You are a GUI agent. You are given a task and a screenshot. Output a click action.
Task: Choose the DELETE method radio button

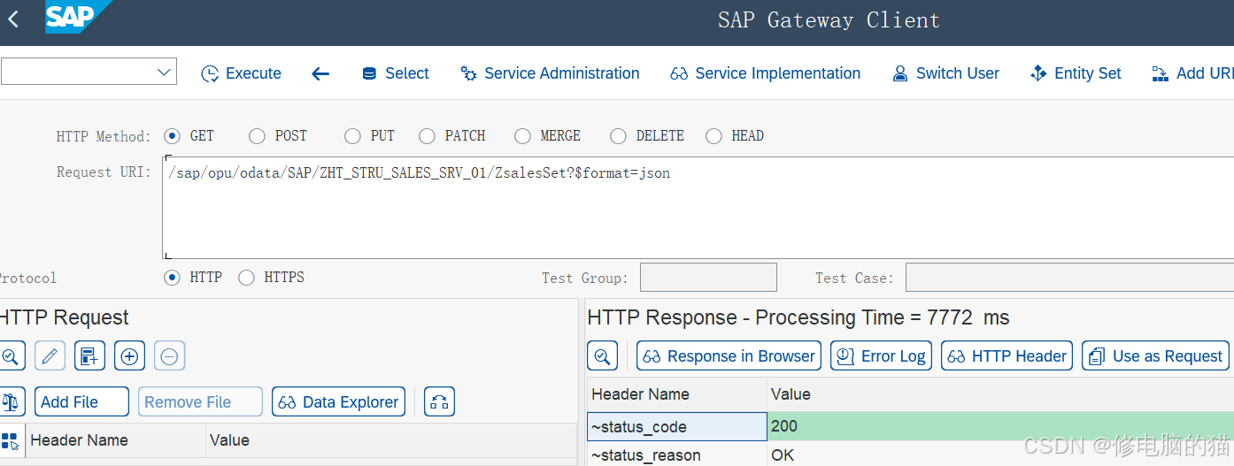(x=618, y=136)
